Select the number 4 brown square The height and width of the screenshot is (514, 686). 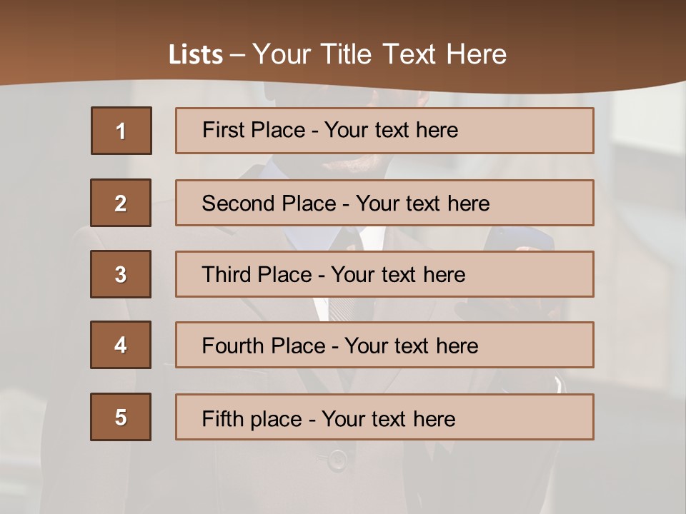click(121, 345)
